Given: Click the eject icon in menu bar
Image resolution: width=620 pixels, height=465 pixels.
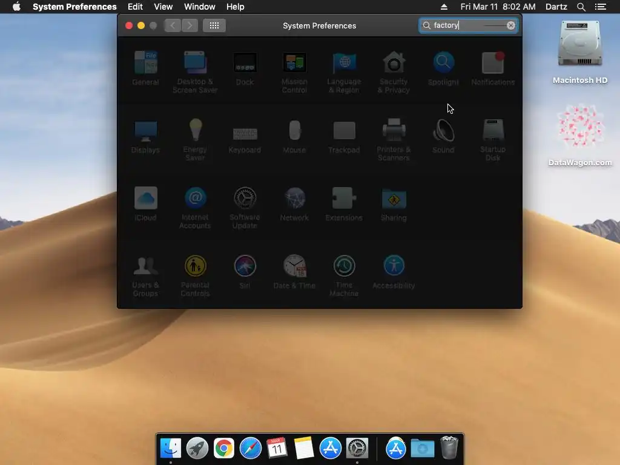Looking at the screenshot, I should pyautogui.click(x=444, y=7).
